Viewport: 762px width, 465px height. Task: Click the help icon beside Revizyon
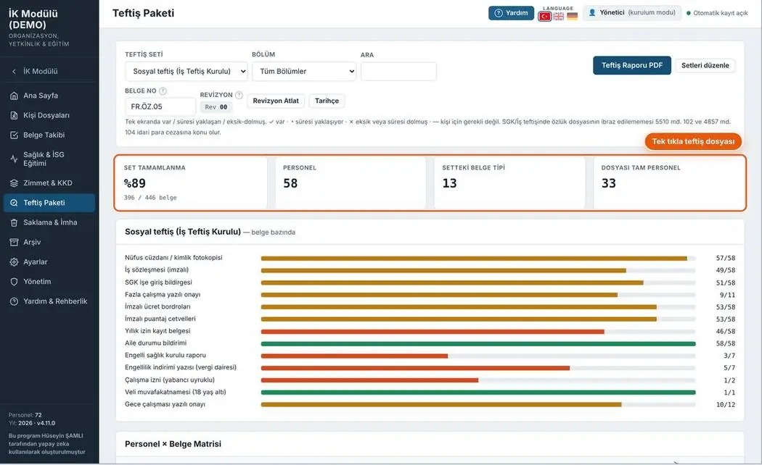[x=239, y=95]
